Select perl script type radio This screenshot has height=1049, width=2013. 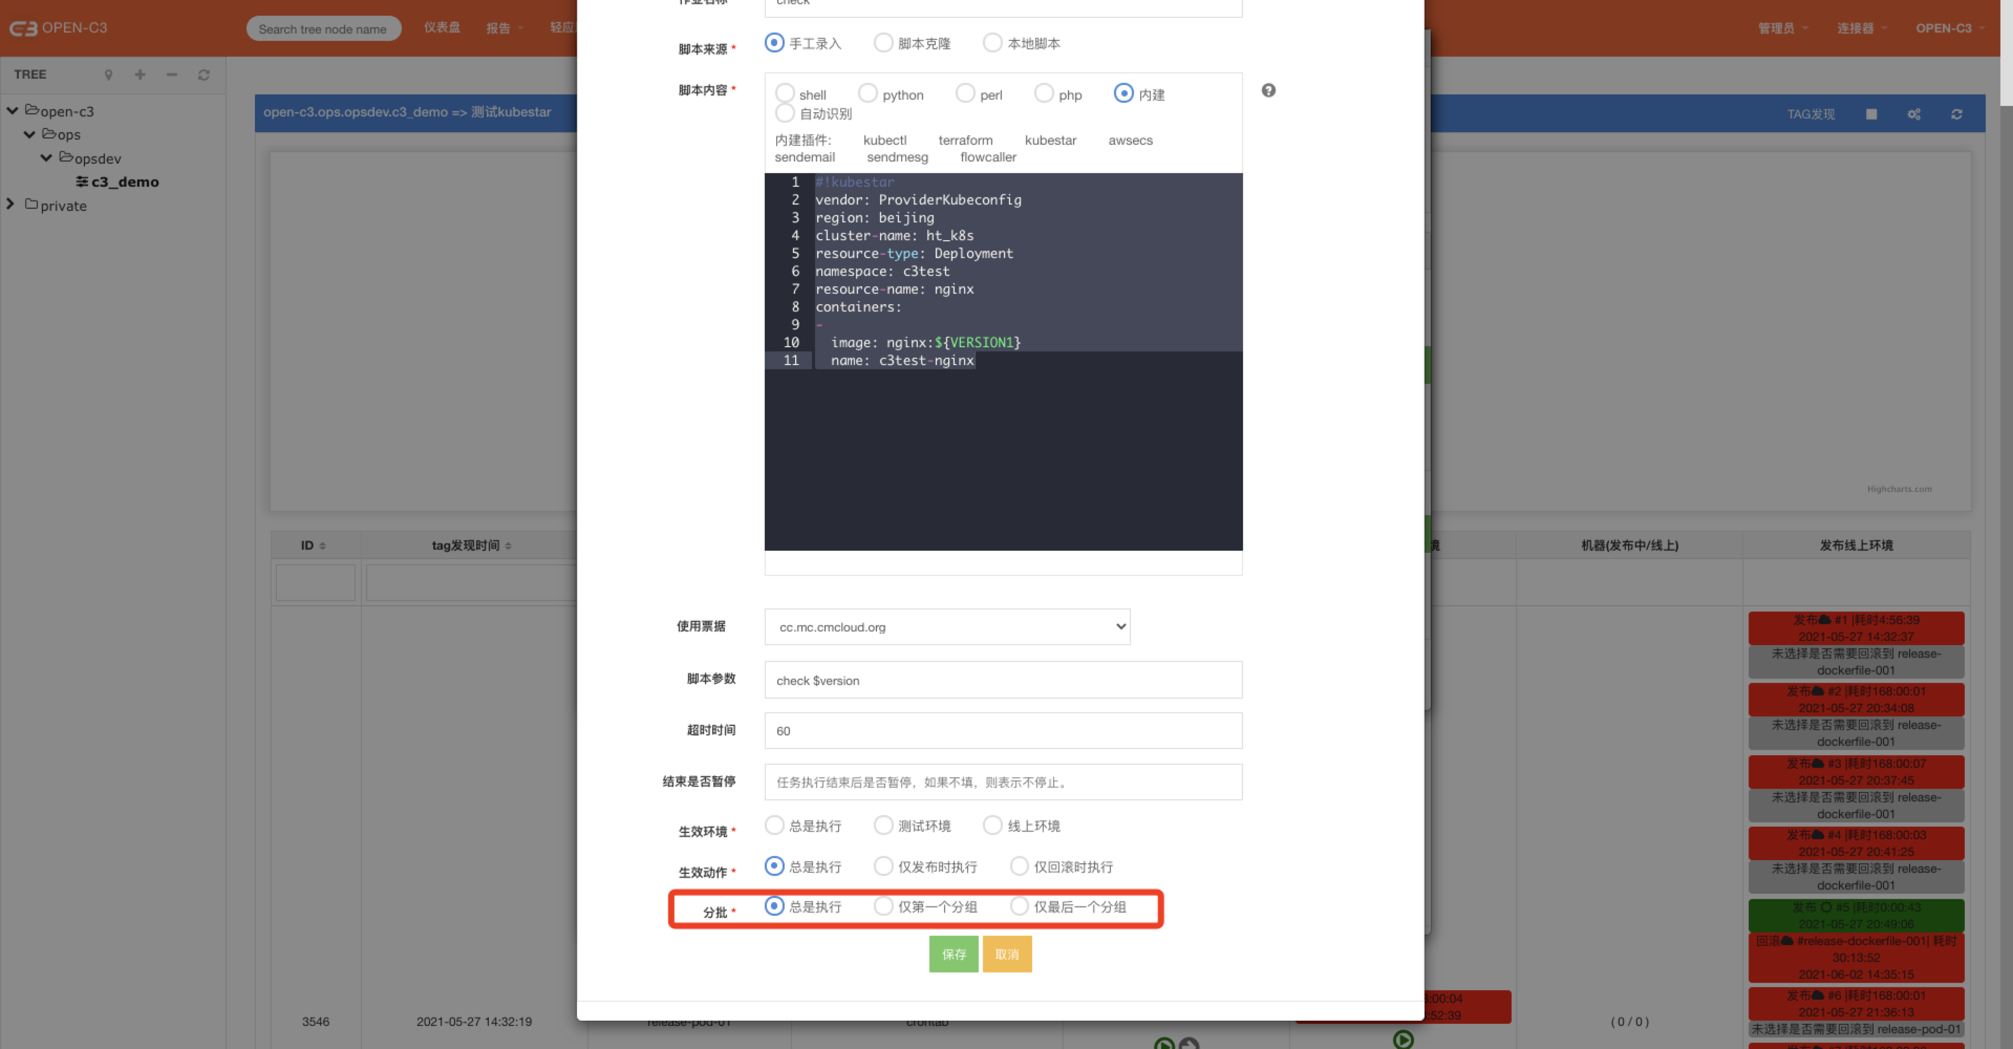coord(965,94)
